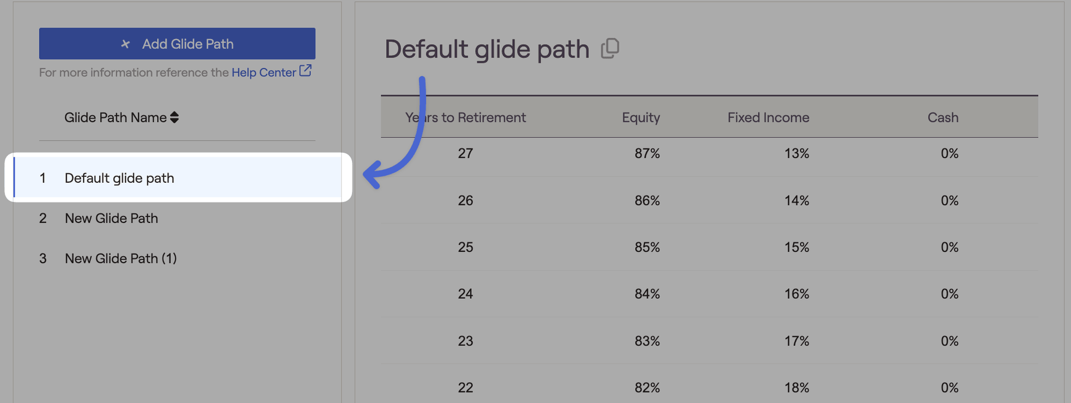This screenshot has width=1071, height=403.
Task: Click the icon inside Add Glide Path button
Action: [126, 44]
